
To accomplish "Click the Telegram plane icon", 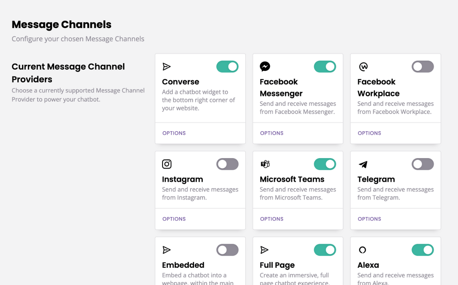I will [362, 164].
